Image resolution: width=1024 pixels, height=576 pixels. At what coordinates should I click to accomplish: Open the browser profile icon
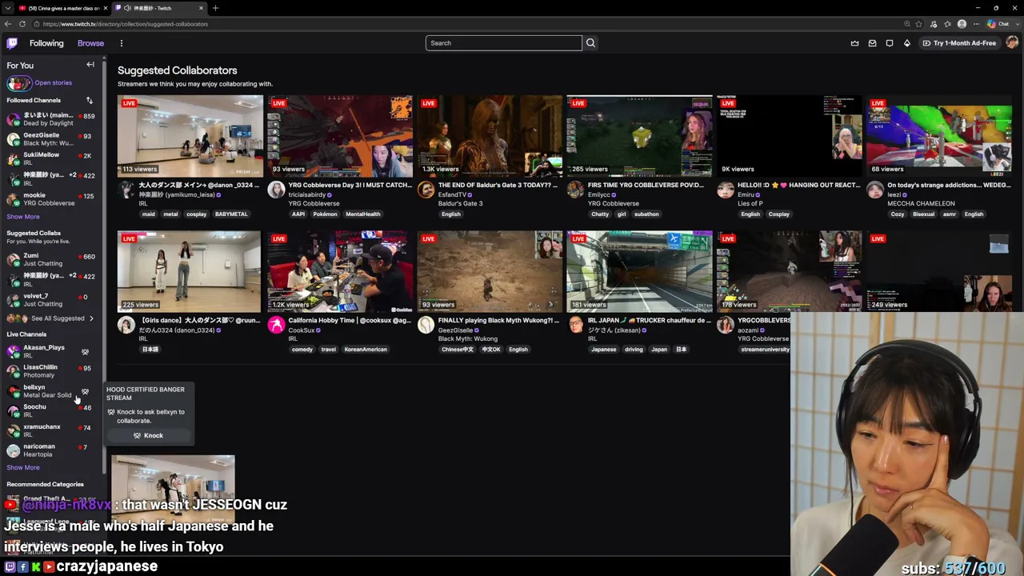pyautogui.click(x=962, y=24)
